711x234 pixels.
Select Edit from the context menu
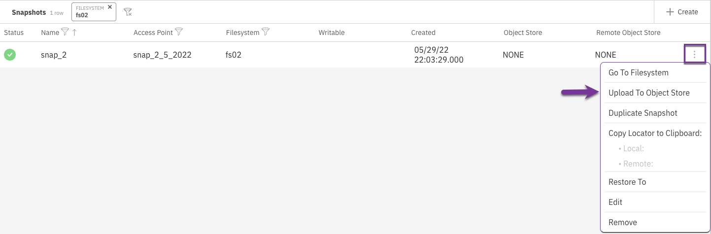pyautogui.click(x=615, y=202)
